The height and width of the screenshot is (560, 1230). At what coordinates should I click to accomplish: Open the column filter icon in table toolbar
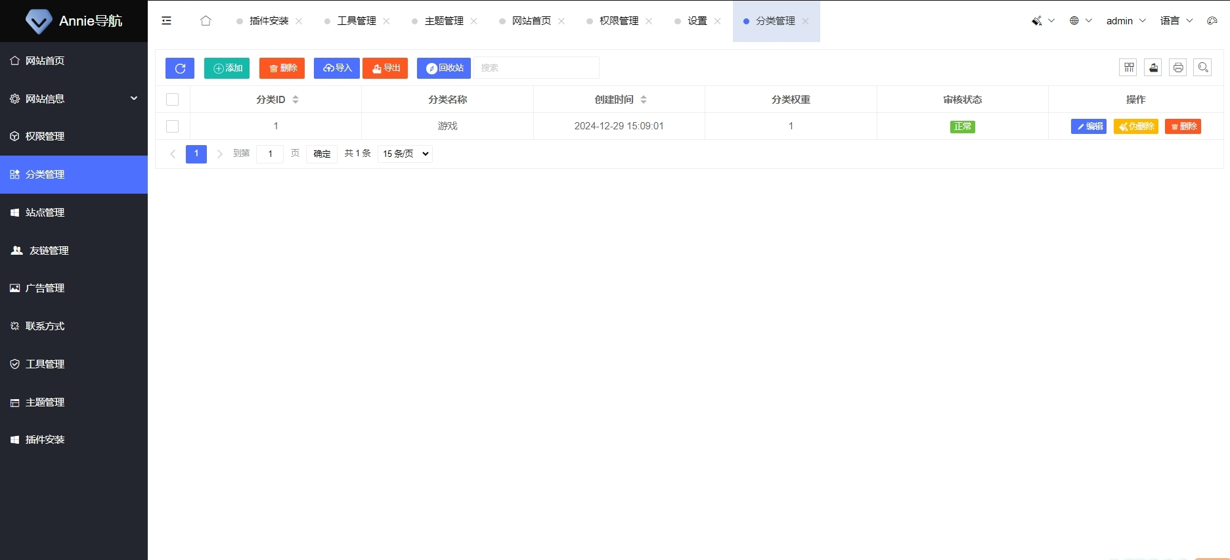click(1129, 68)
